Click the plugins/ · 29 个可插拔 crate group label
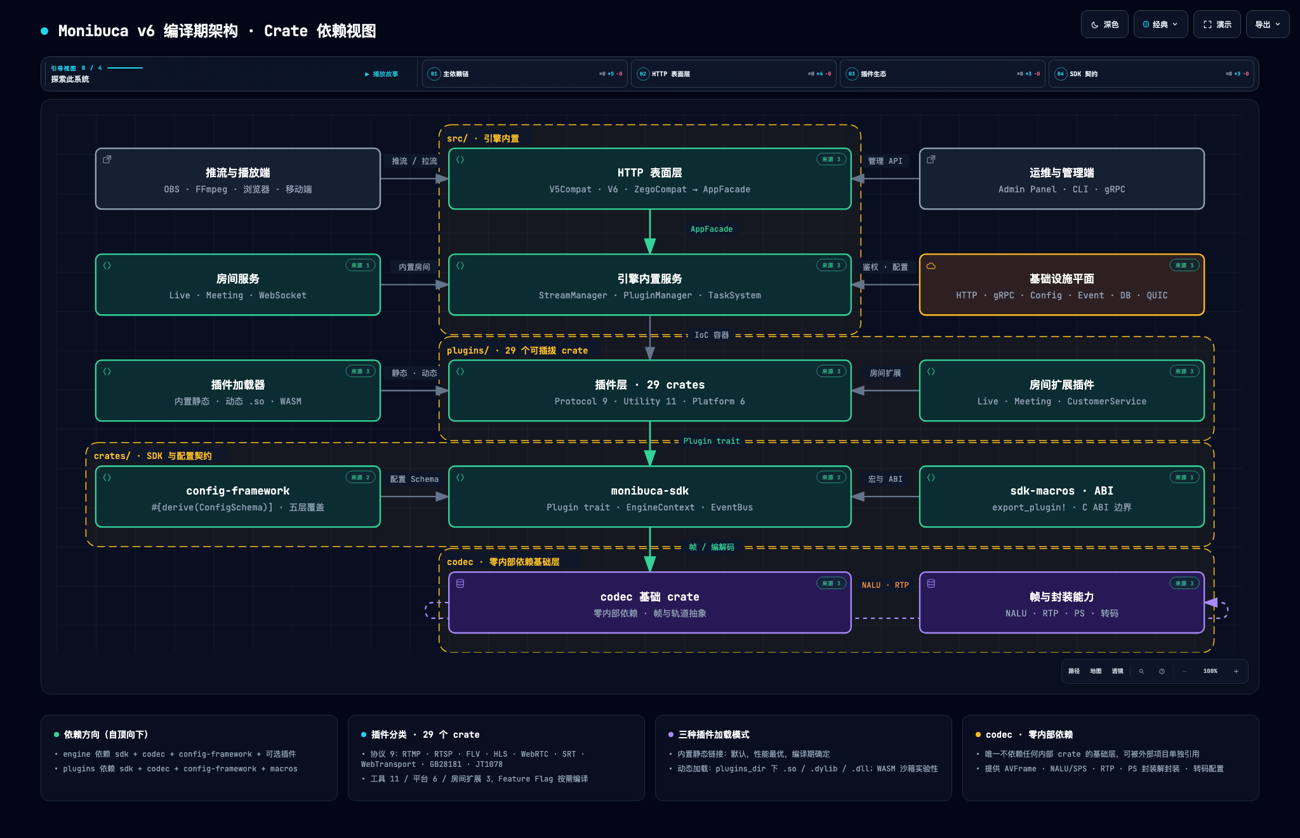This screenshot has width=1300, height=838. coord(517,350)
